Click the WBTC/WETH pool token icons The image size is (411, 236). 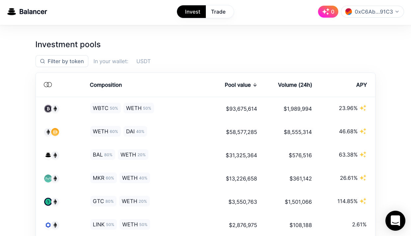tap(51, 109)
